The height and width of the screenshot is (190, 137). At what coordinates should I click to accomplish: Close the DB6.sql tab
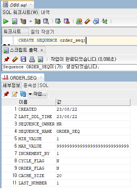point(31,4)
